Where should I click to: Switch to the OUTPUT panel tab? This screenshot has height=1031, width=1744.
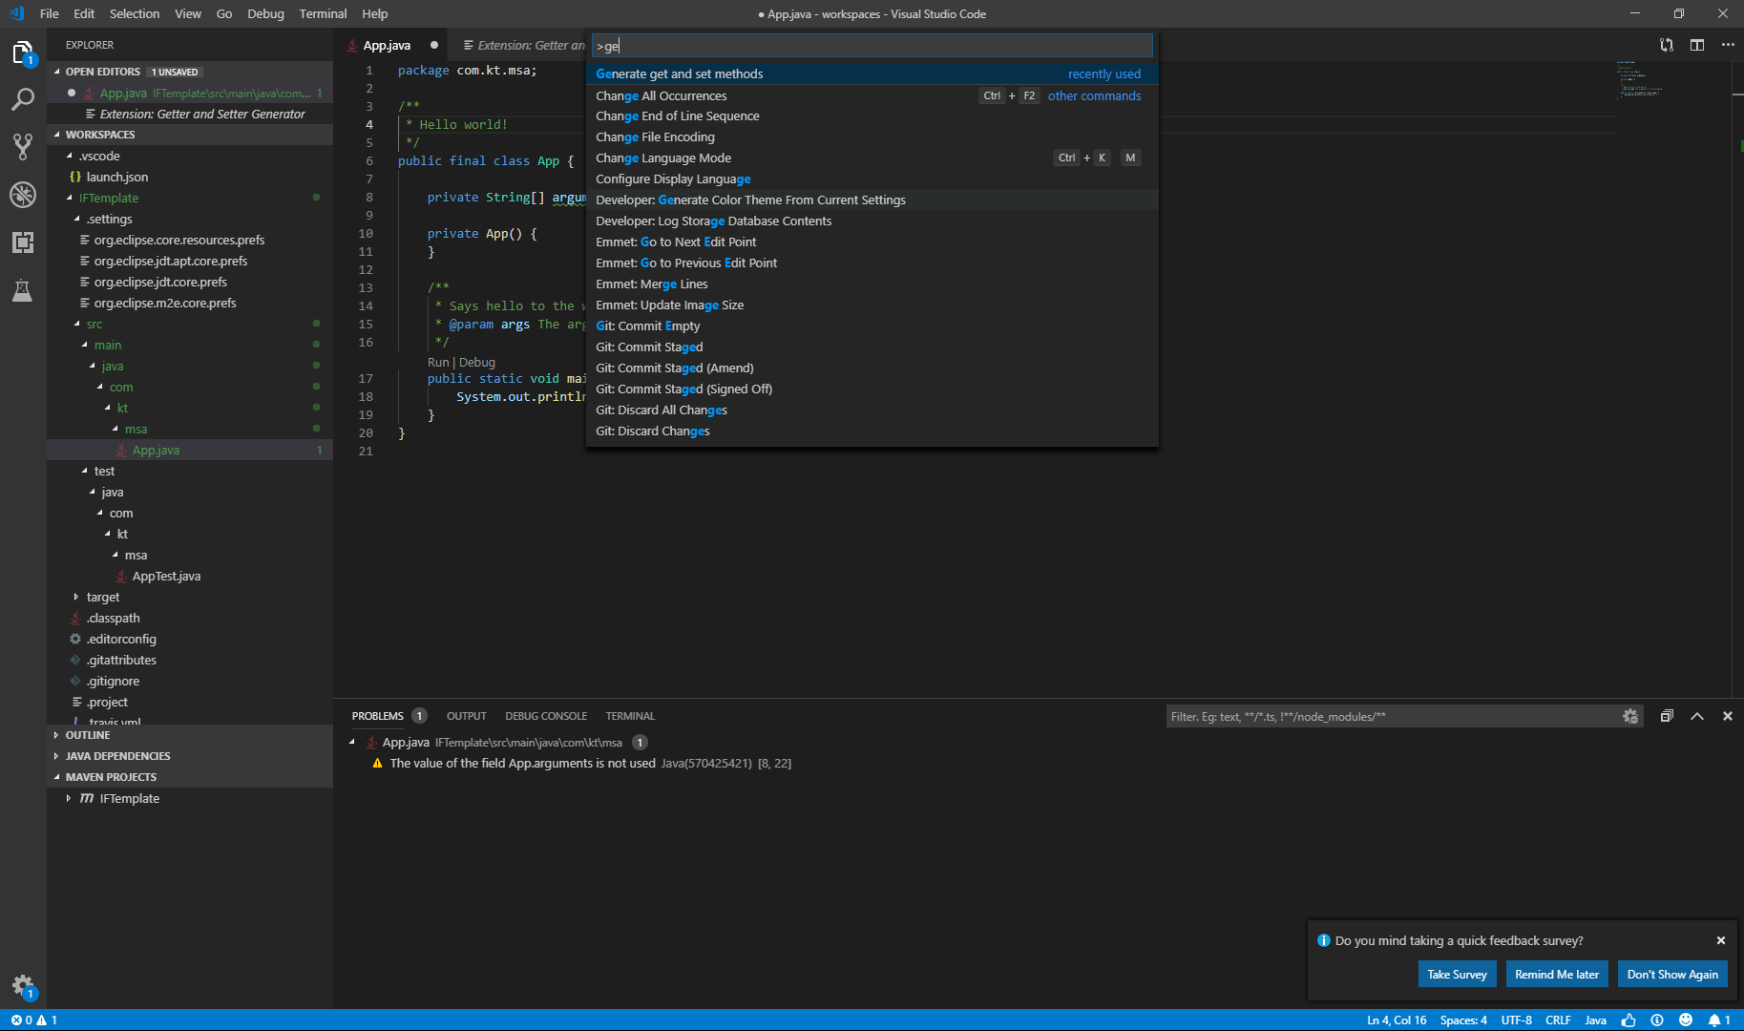466,716
